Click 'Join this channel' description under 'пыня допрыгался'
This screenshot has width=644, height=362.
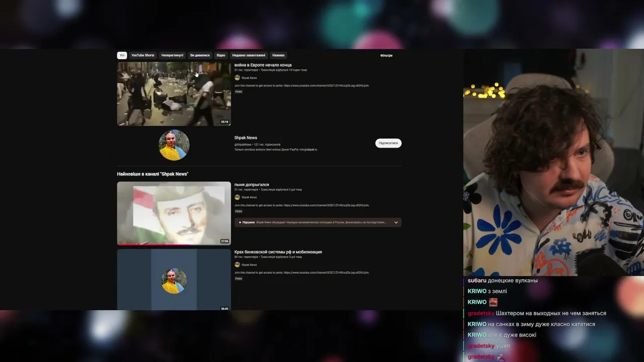point(302,205)
